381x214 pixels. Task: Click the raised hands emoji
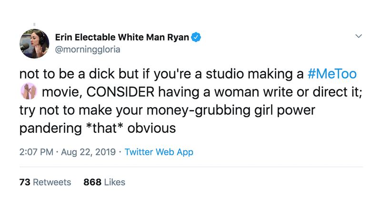[27, 92]
